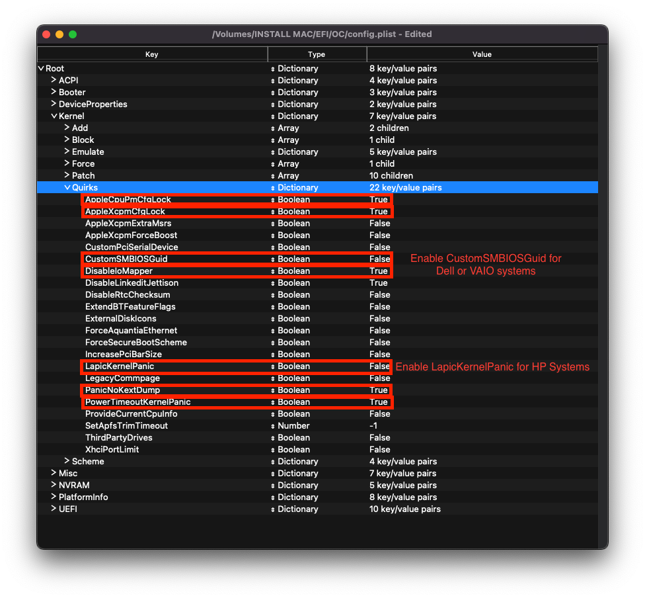Sort by the Type column header
The width and height of the screenshot is (645, 598).
(317, 54)
